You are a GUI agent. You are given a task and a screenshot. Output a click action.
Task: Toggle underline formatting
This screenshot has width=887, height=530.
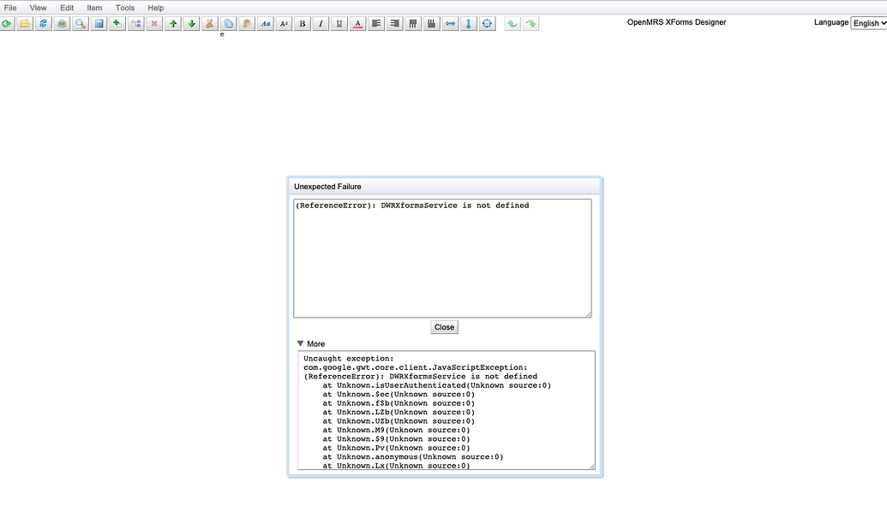pyautogui.click(x=339, y=24)
